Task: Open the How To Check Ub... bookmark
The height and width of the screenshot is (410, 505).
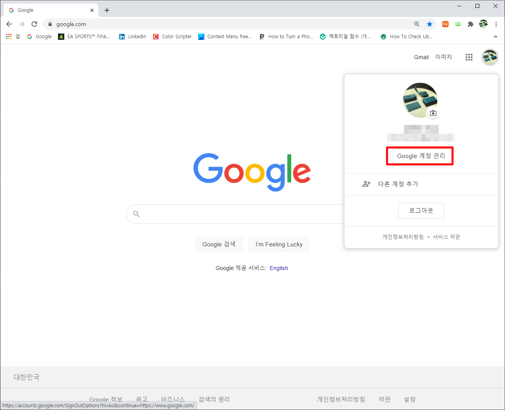Action: [x=406, y=36]
